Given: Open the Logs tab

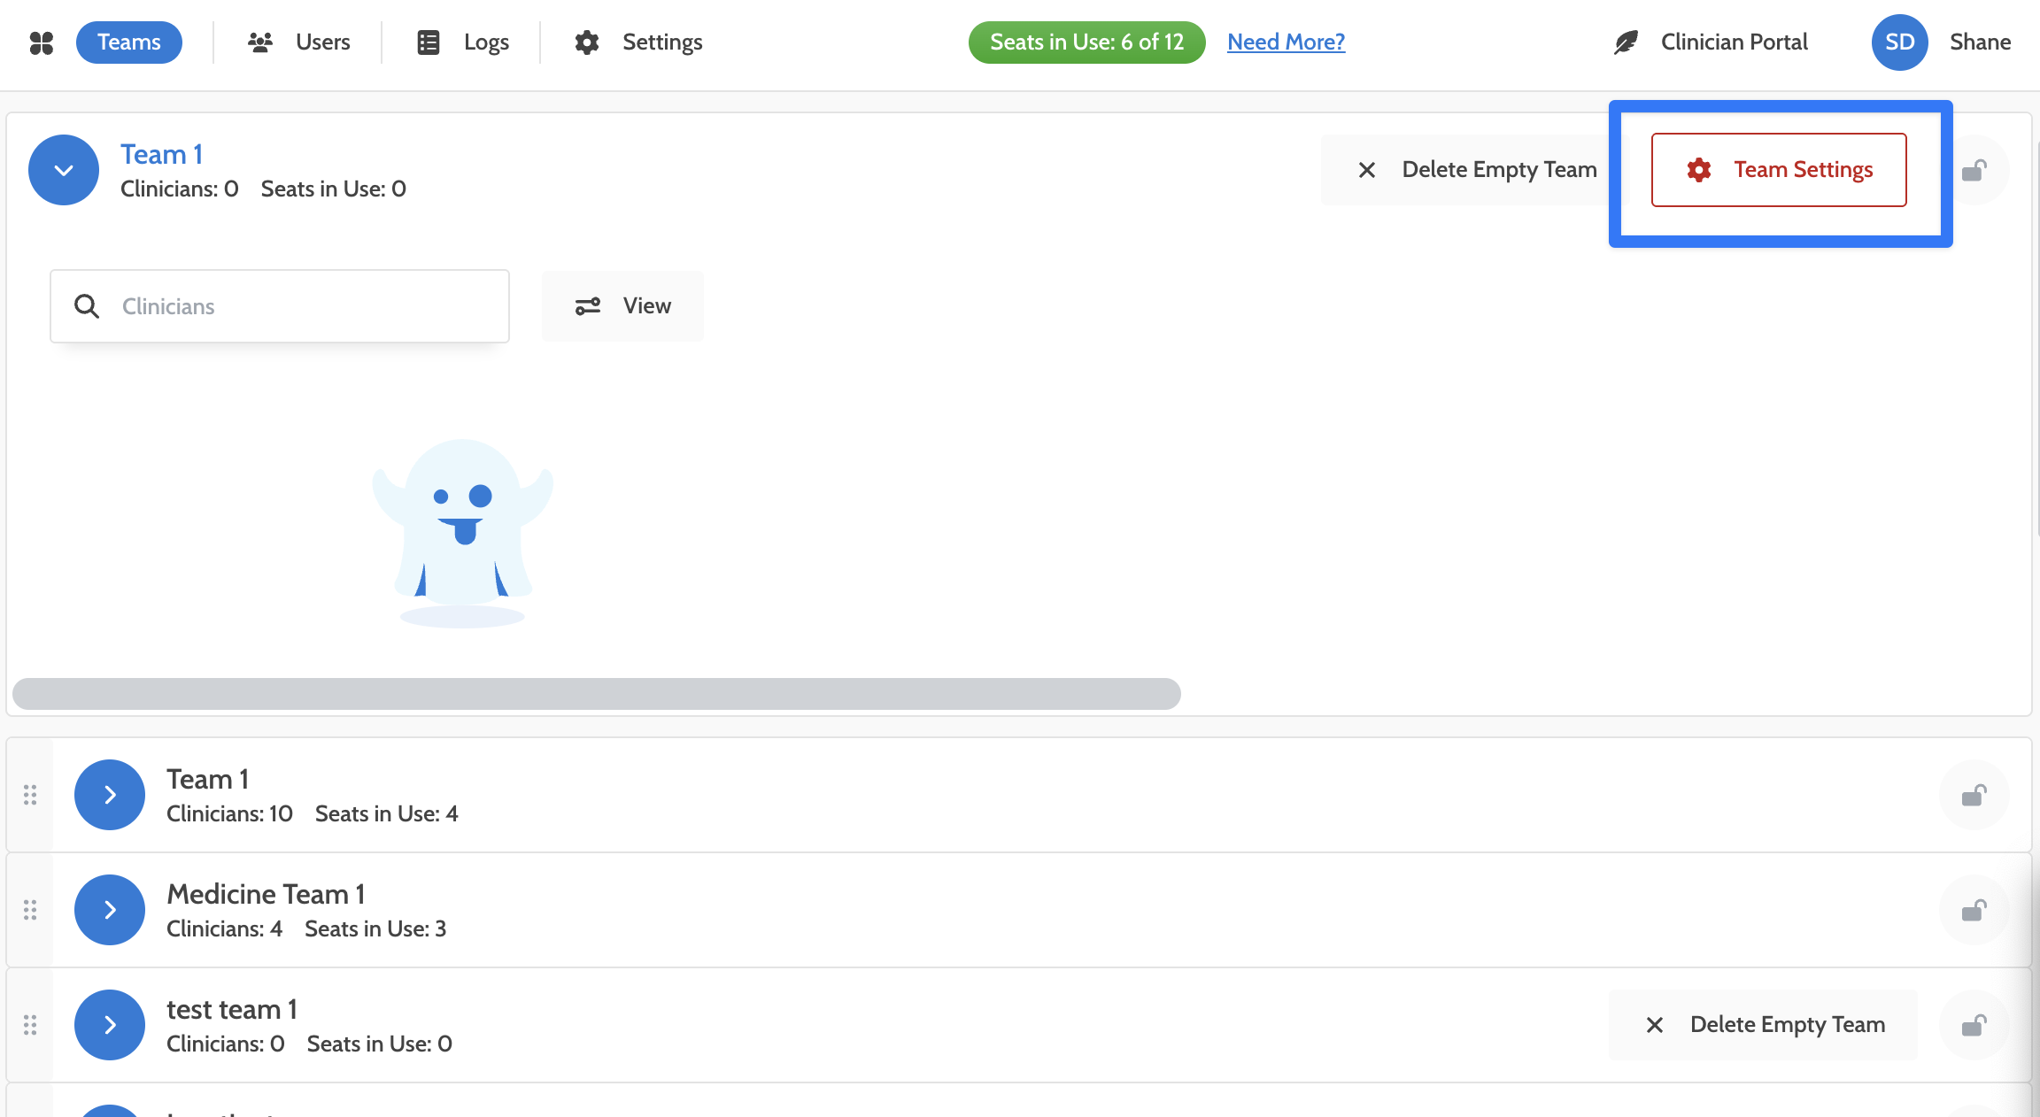Looking at the screenshot, I should (x=463, y=42).
